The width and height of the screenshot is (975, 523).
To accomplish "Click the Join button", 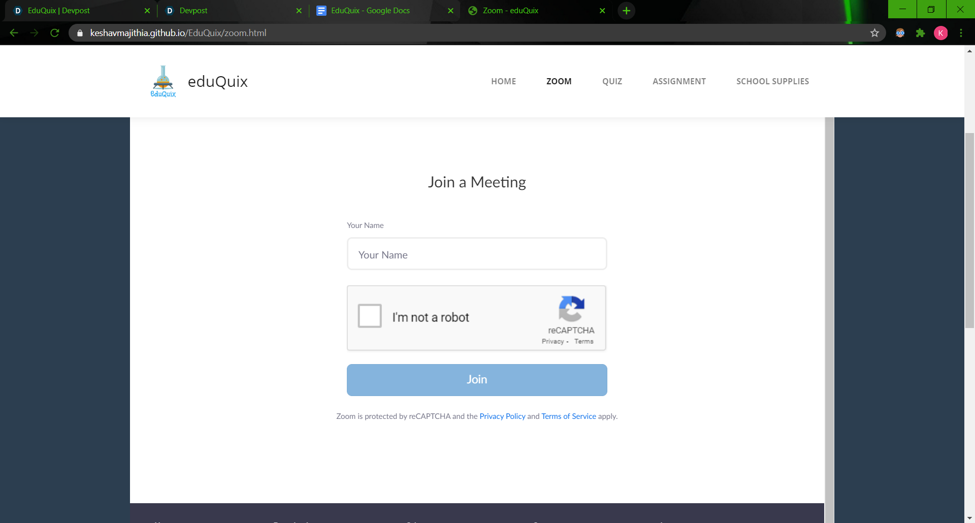I will pyautogui.click(x=477, y=380).
